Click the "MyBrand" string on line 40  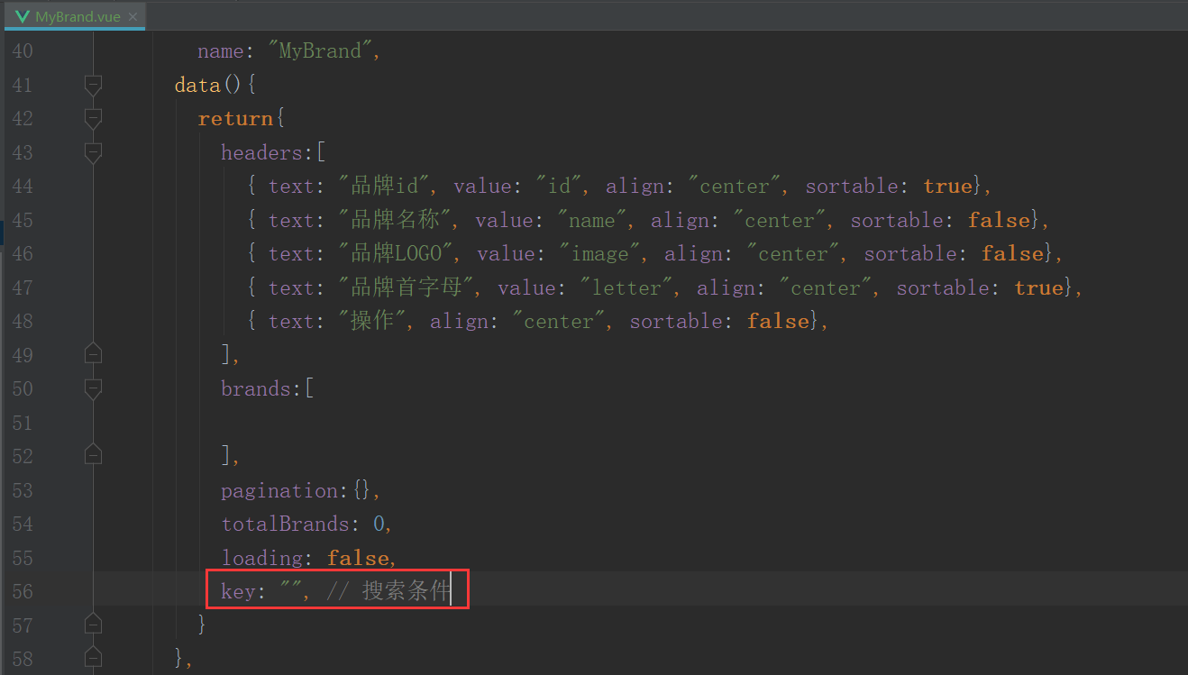point(319,51)
